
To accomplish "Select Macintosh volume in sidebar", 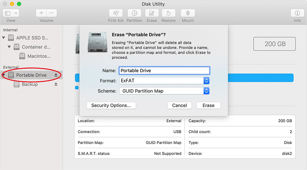I will 38,56.
